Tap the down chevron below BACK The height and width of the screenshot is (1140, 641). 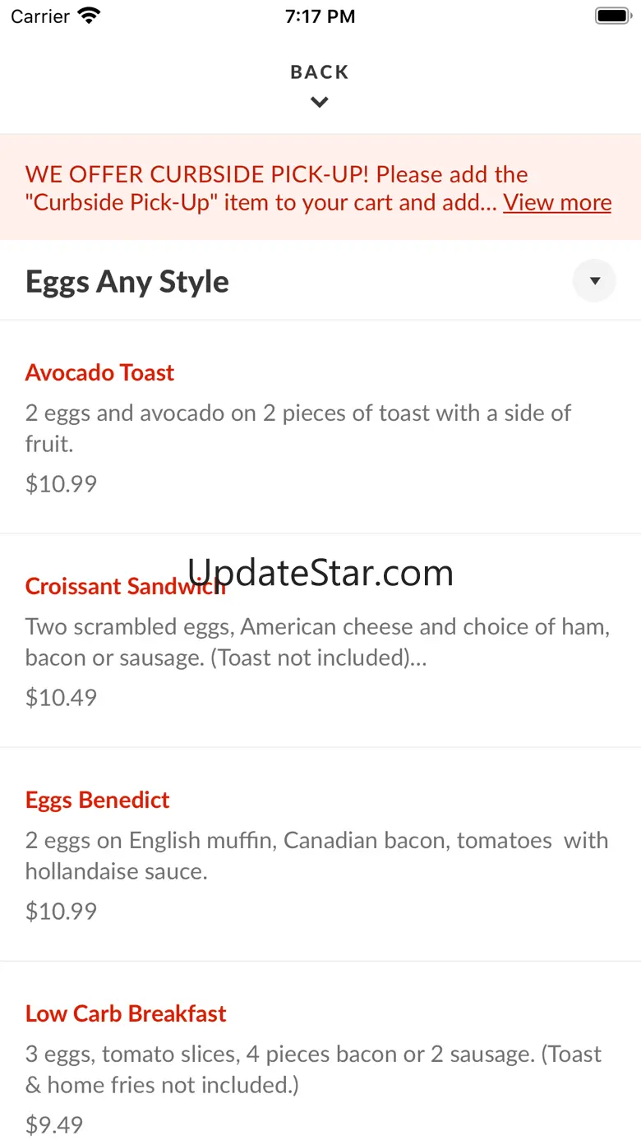[x=320, y=103]
